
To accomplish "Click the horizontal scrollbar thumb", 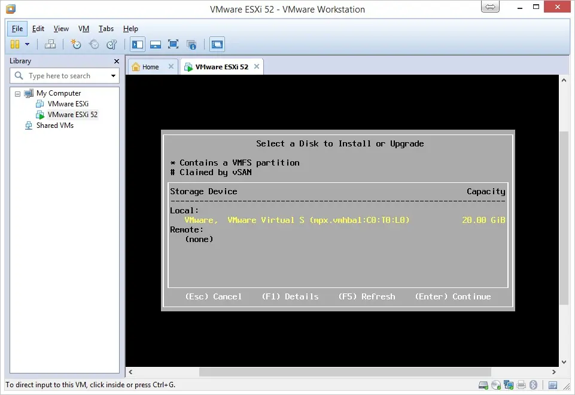I will click(x=345, y=372).
